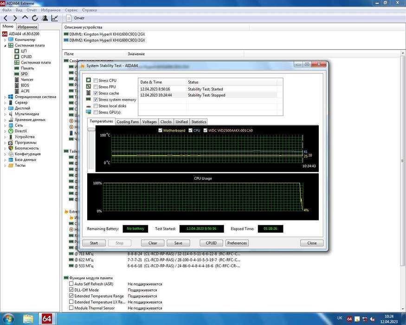This screenshot has width=406, height=325.
Task: Click the volume speaker tray icon
Action: pyautogui.click(x=373, y=319)
